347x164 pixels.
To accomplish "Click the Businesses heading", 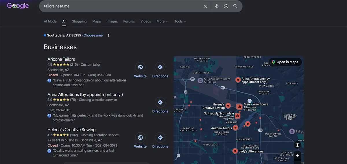I will point(60,47).
